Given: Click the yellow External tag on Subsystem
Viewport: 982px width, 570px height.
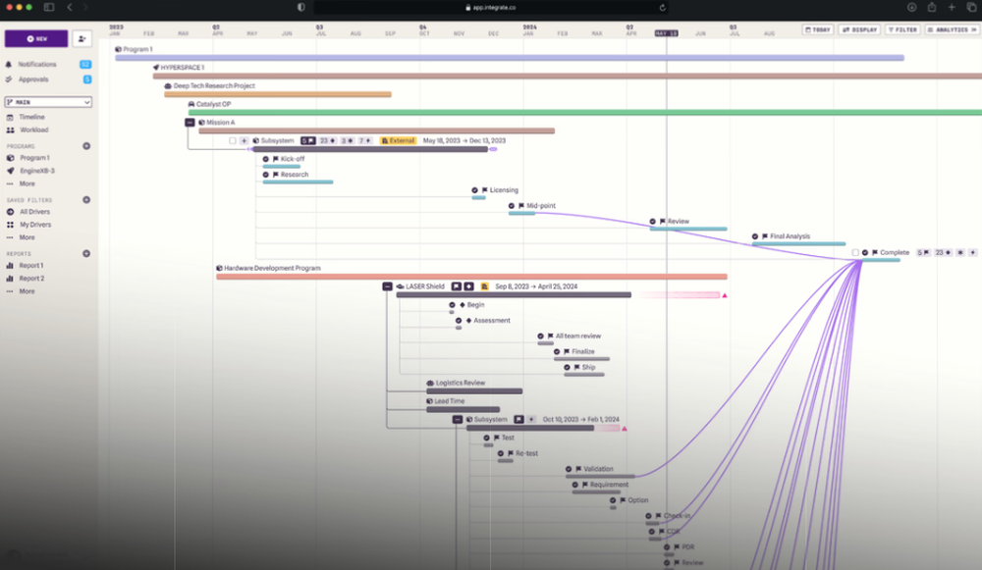Looking at the screenshot, I should (x=399, y=140).
